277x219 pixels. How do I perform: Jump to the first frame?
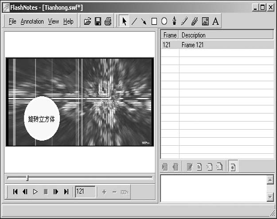coord(15,191)
